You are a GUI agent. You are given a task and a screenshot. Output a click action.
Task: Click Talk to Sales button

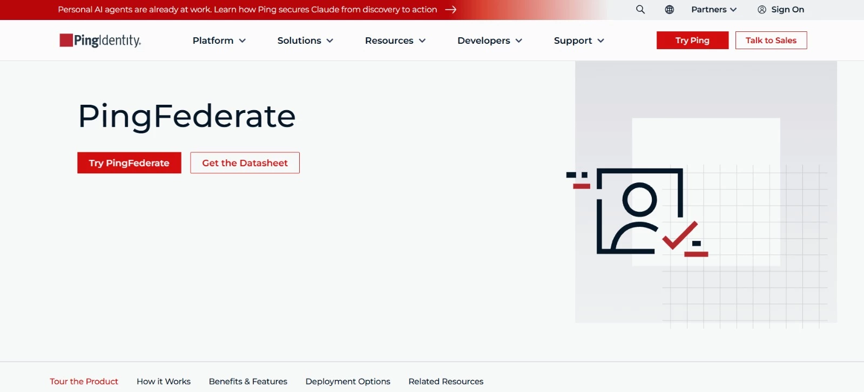point(771,40)
